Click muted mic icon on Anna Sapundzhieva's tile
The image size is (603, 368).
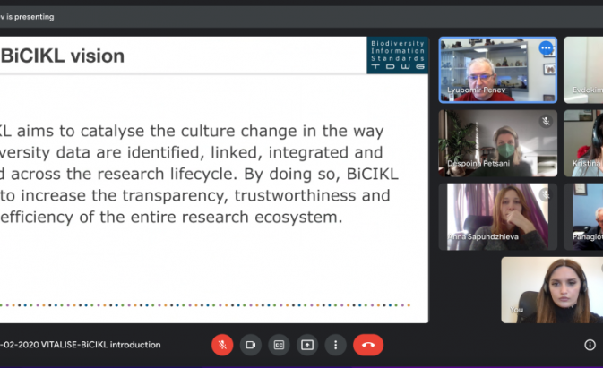[545, 194]
